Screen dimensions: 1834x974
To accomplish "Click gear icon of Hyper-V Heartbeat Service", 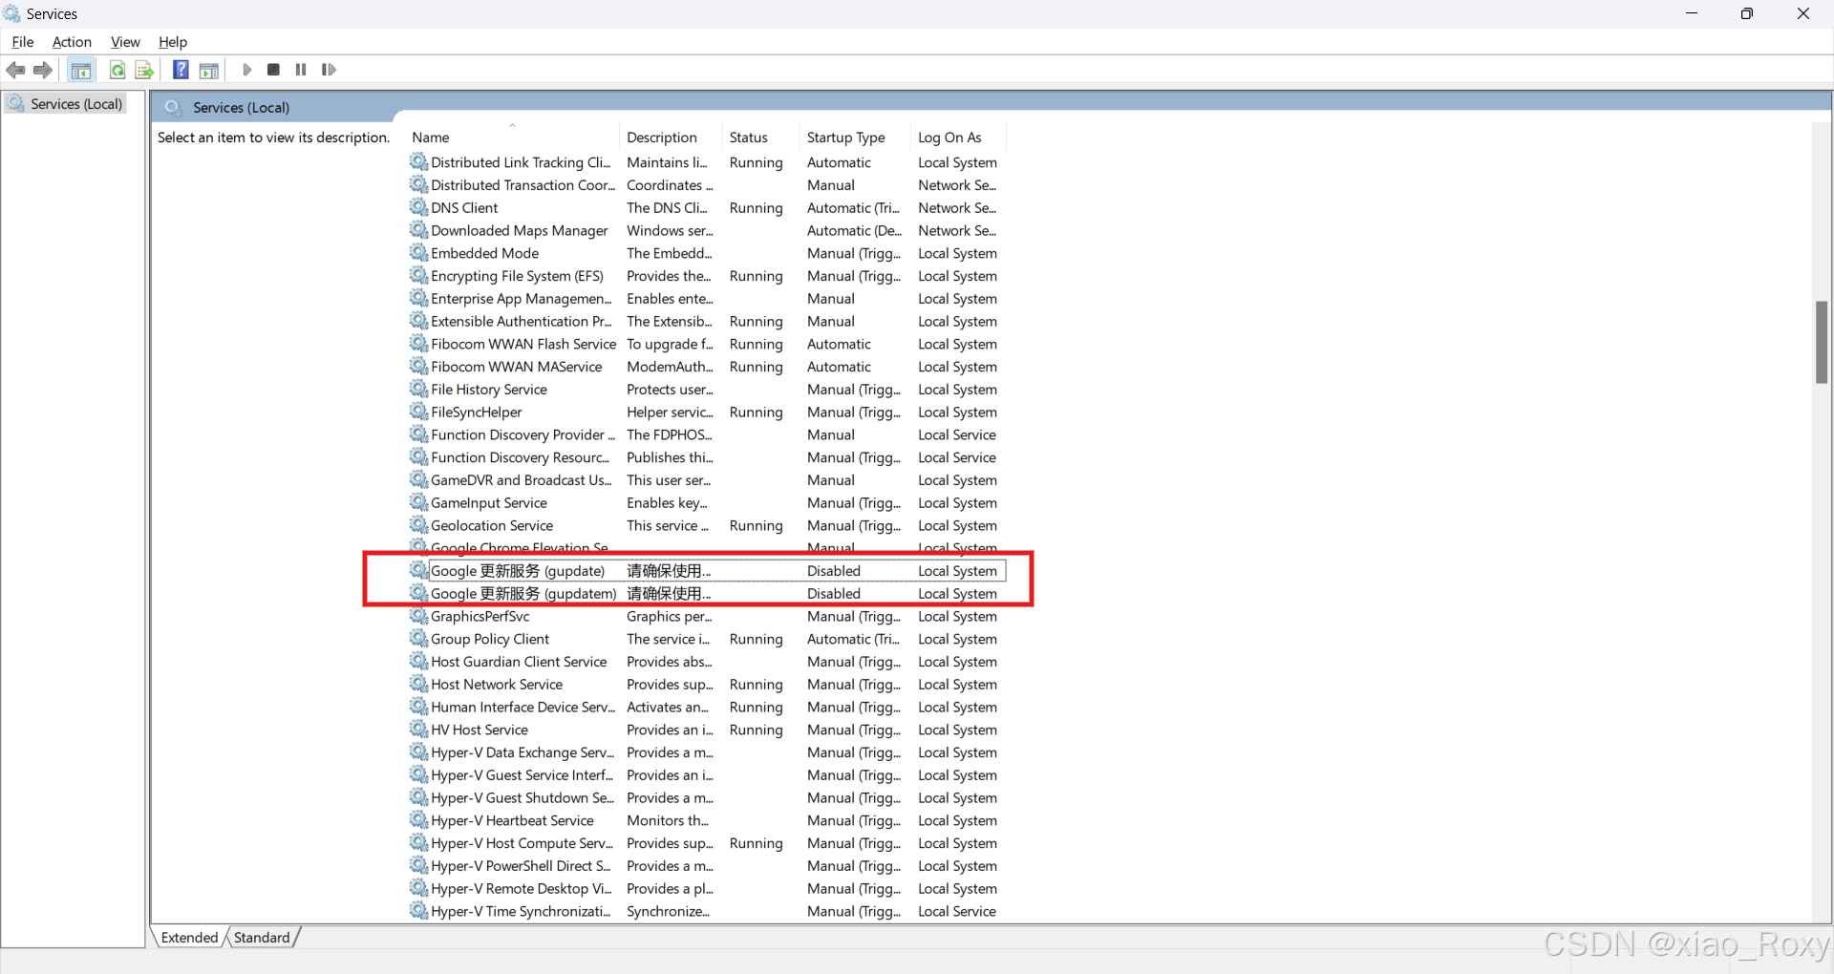I will [x=418, y=820].
